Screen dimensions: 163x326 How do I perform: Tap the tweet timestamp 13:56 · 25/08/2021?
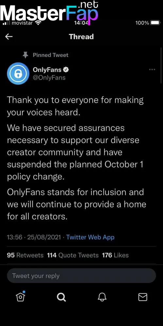[34, 237]
